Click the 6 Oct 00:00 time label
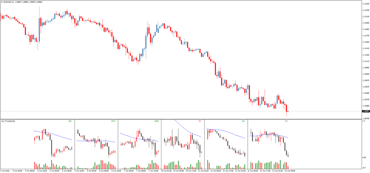The width and height of the screenshot is (370, 173). click(92, 170)
